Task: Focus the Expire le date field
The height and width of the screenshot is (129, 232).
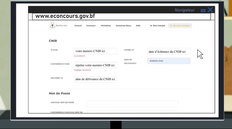Action: pos(169,51)
